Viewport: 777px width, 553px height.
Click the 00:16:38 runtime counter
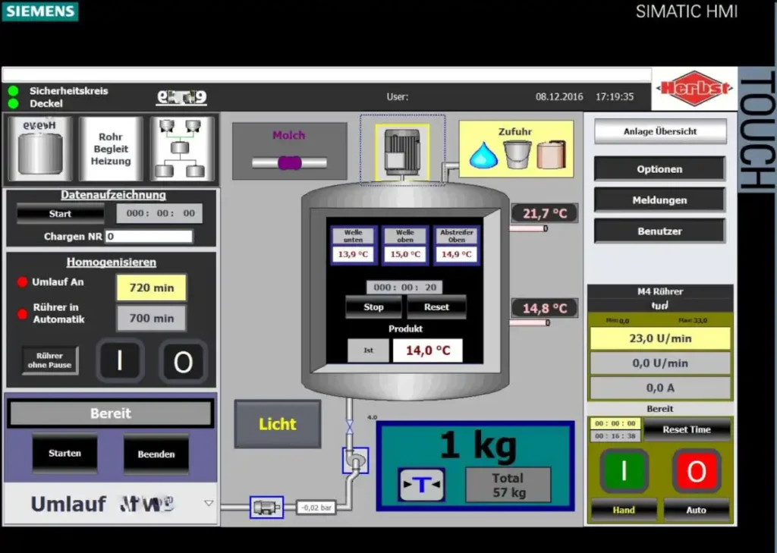click(615, 436)
